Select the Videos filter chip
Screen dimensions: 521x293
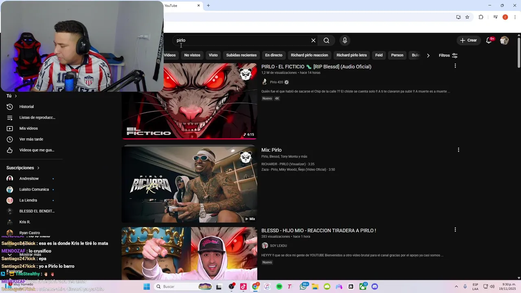pos(170,55)
